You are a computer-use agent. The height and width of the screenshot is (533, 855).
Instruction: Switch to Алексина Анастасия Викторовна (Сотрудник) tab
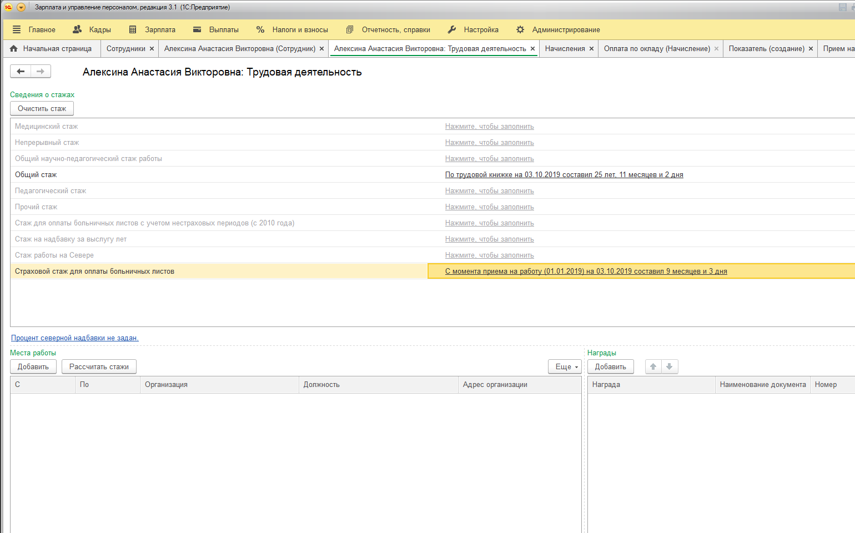tap(240, 48)
